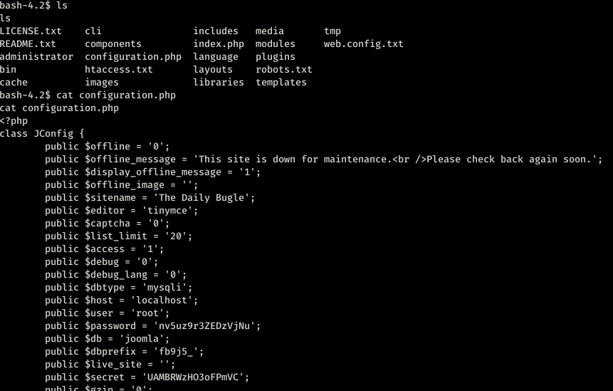The height and width of the screenshot is (391, 613).
Task: Click the cat configuration.php command prompt line
Action: (88, 95)
